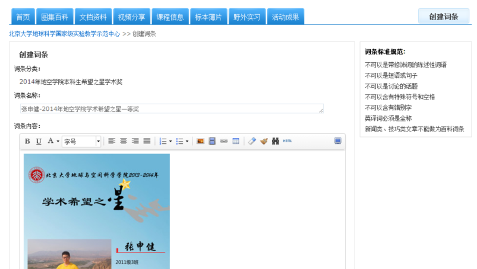Open 北京大学地球科学国家级实验教学示范中心 breadcrumb link

(x=64, y=34)
